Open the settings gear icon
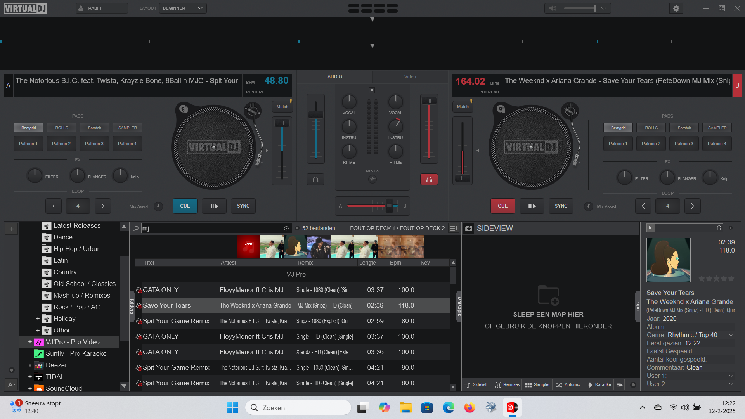This screenshot has width=745, height=419. coord(676,9)
